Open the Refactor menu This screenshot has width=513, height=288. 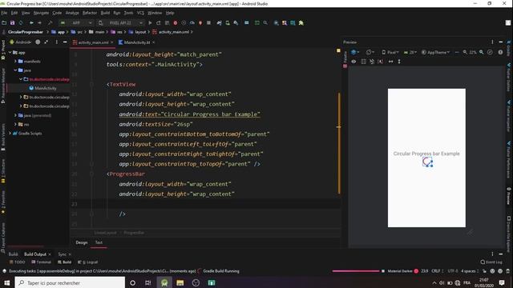[90, 13]
